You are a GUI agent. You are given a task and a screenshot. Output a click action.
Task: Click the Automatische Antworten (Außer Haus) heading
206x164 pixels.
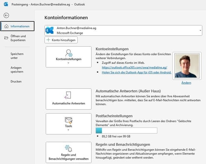128,91
